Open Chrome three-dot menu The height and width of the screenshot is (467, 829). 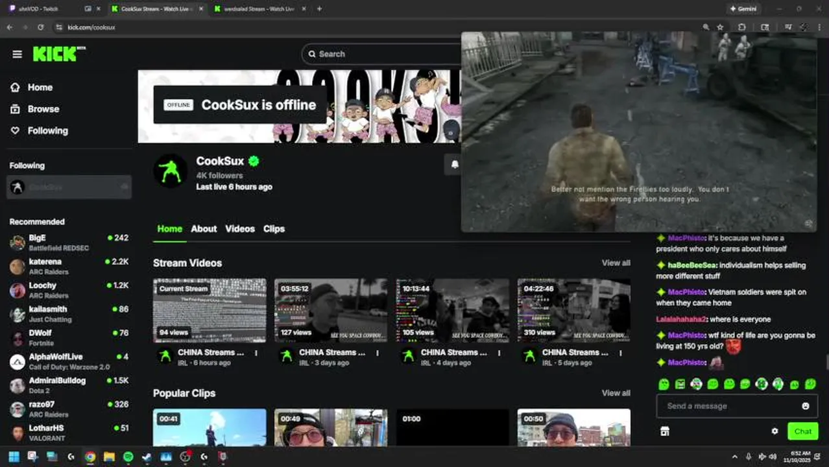(821, 27)
